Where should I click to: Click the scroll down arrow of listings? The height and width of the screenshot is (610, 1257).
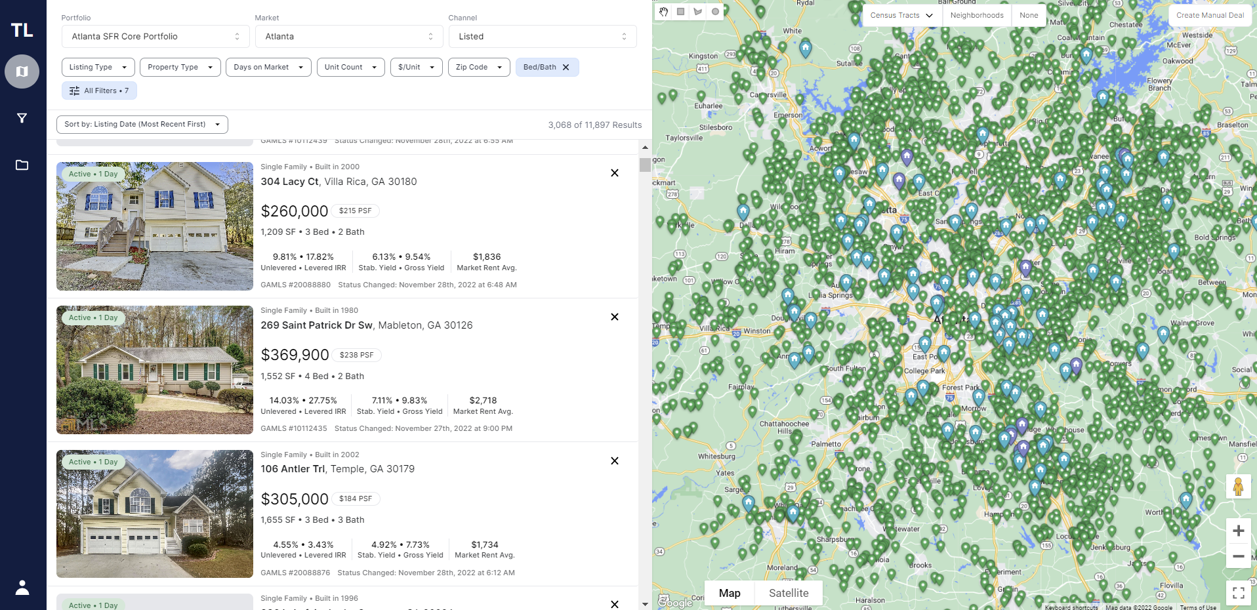coord(645,604)
